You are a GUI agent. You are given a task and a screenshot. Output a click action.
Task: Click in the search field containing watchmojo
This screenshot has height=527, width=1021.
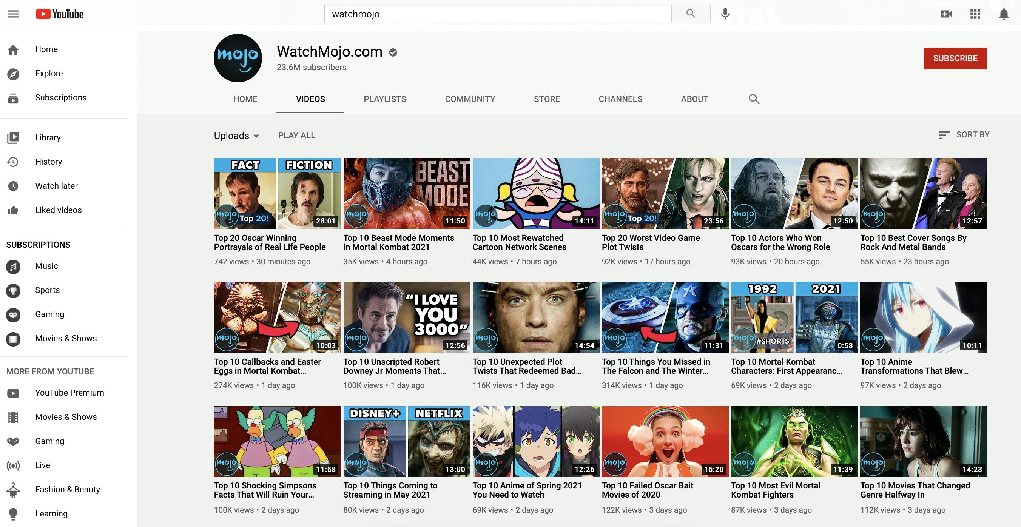tap(498, 14)
